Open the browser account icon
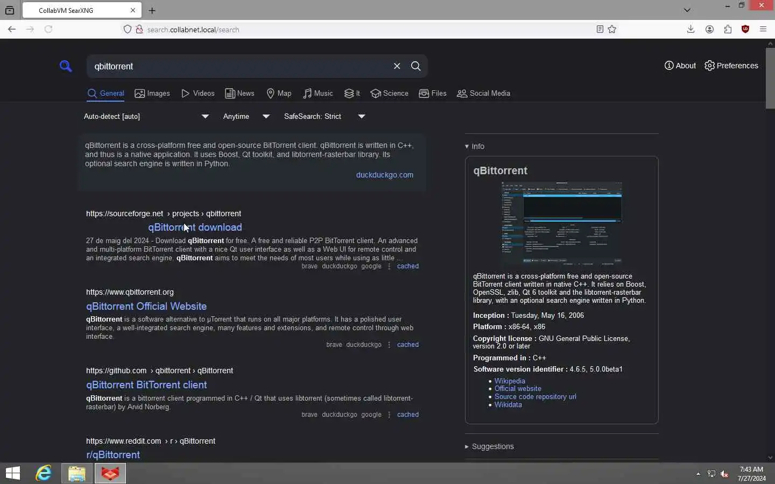The height and width of the screenshot is (484, 775). coord(710,30)
